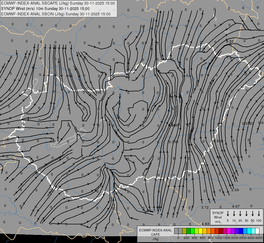Pick the pure blue CAPE legend swatch
Screen dimensions: 264x243
(x=241, y=231)
